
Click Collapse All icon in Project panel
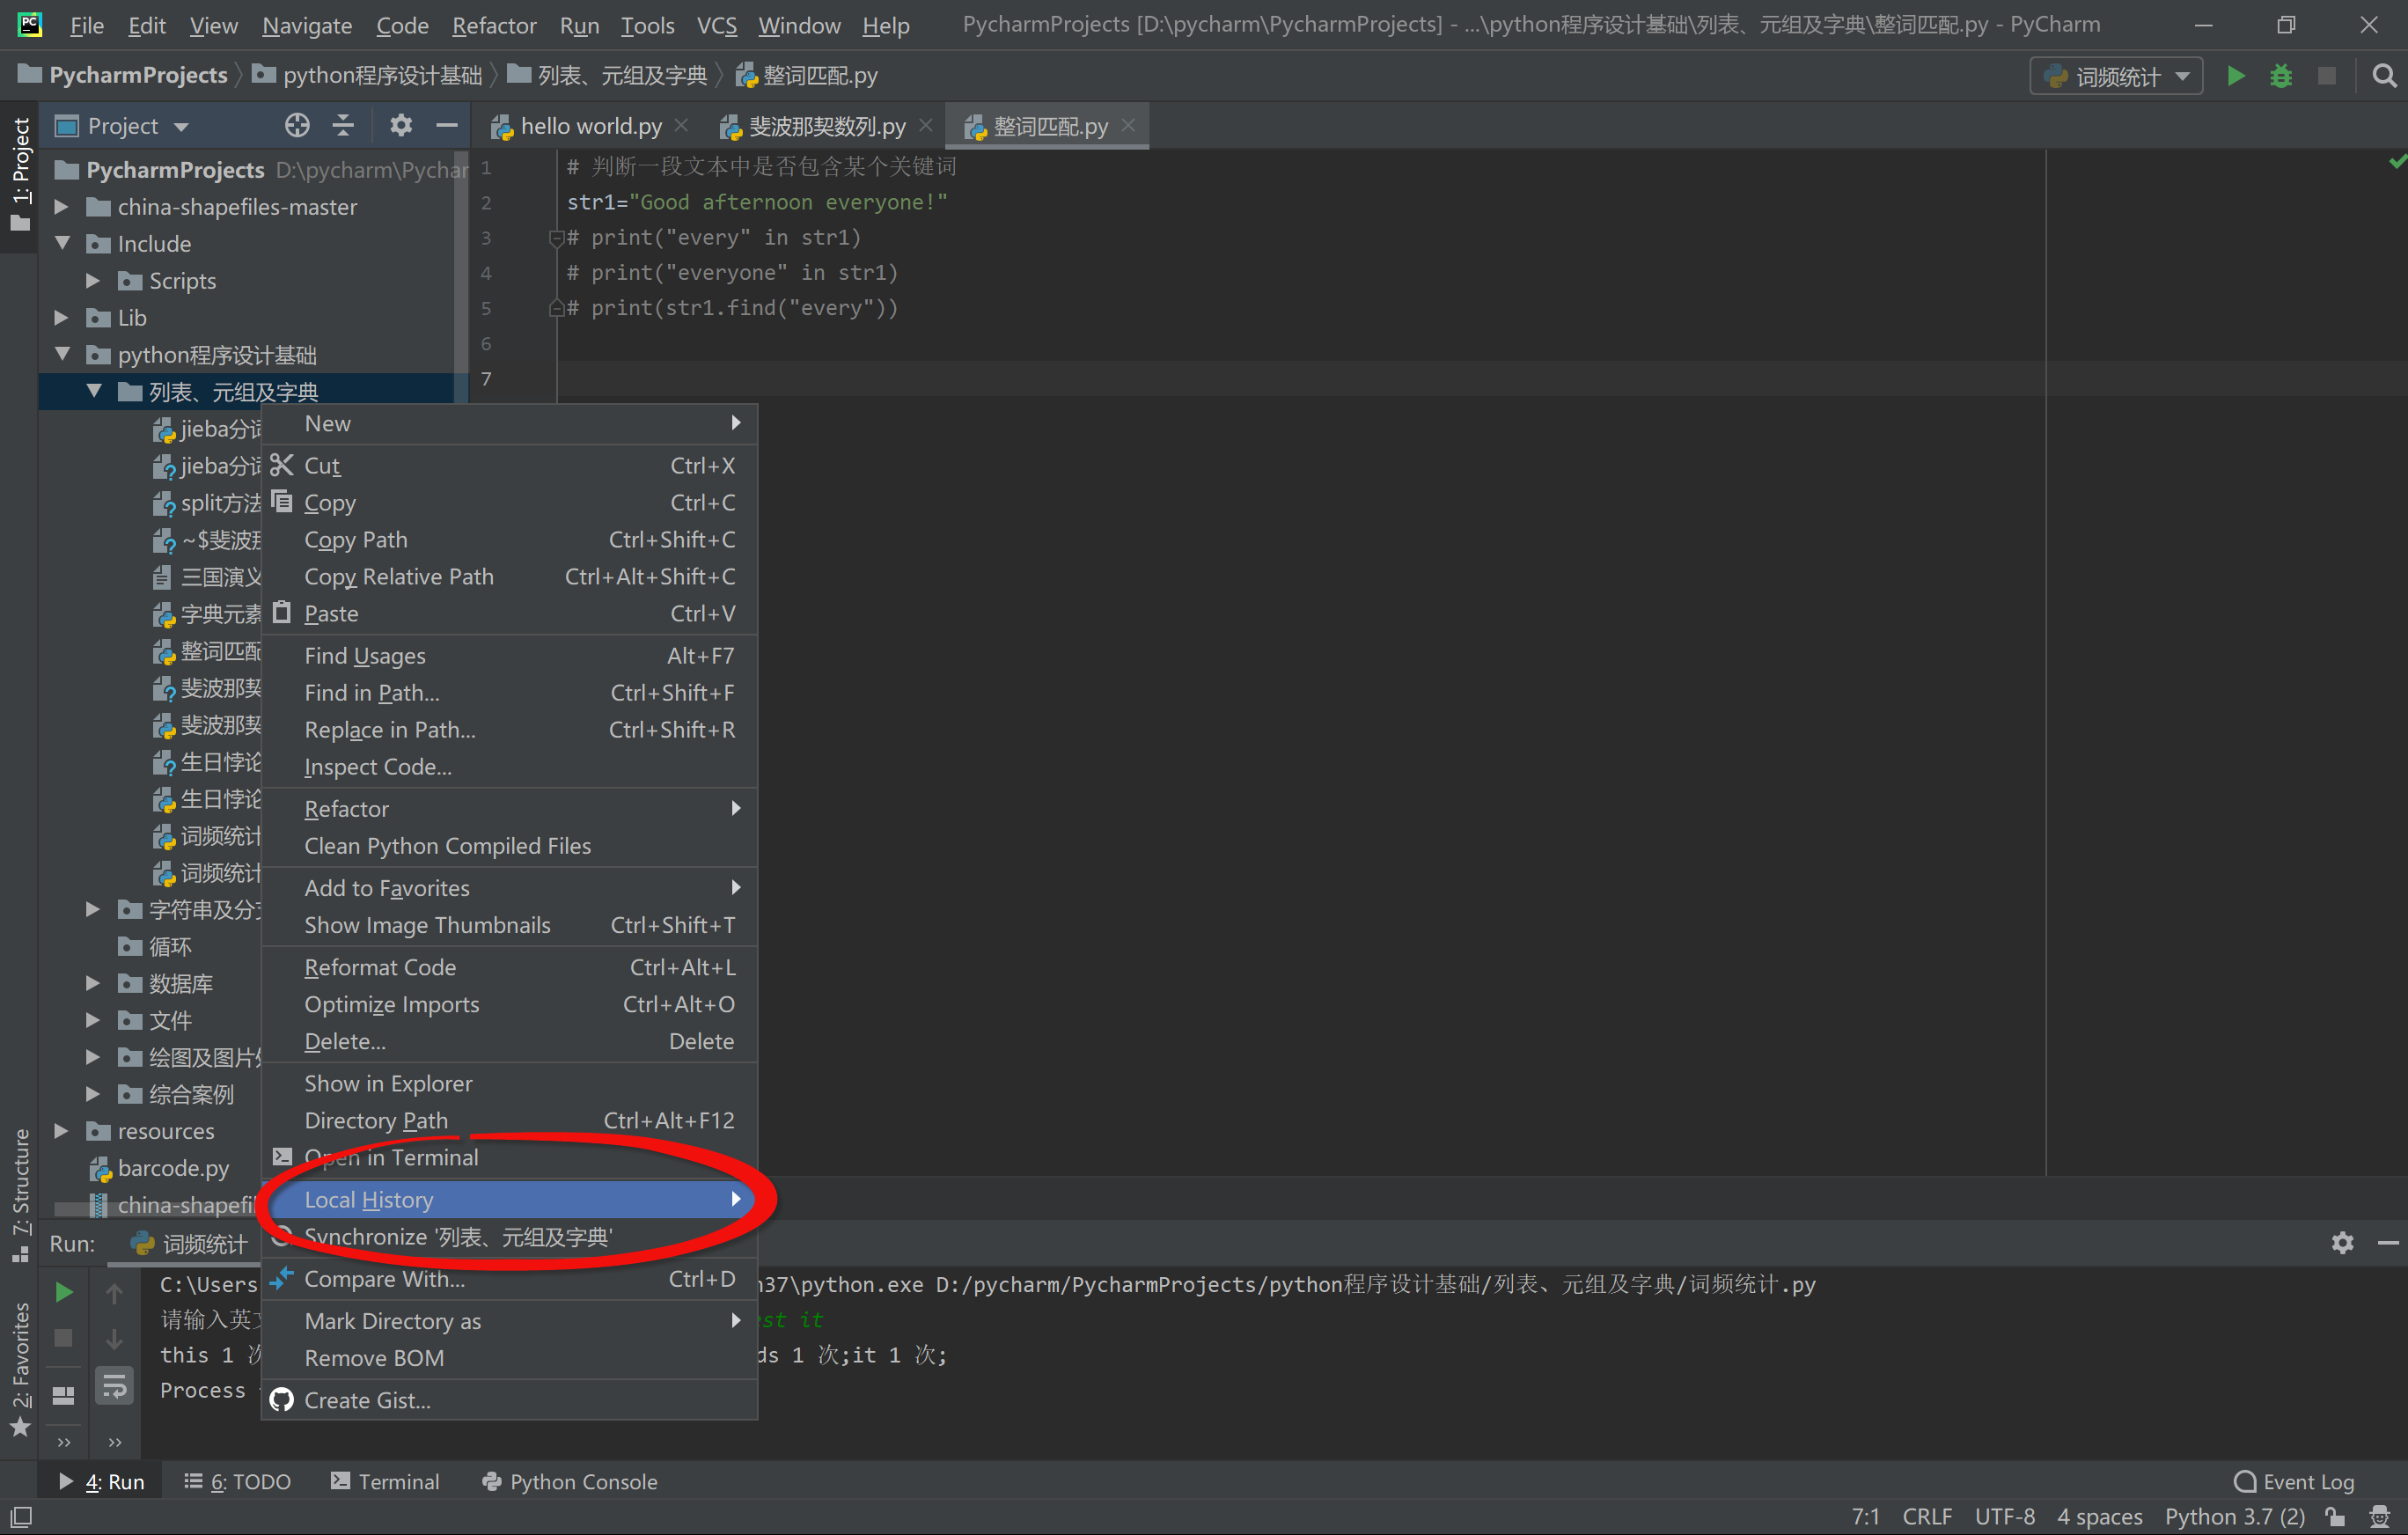pos(343,126)
